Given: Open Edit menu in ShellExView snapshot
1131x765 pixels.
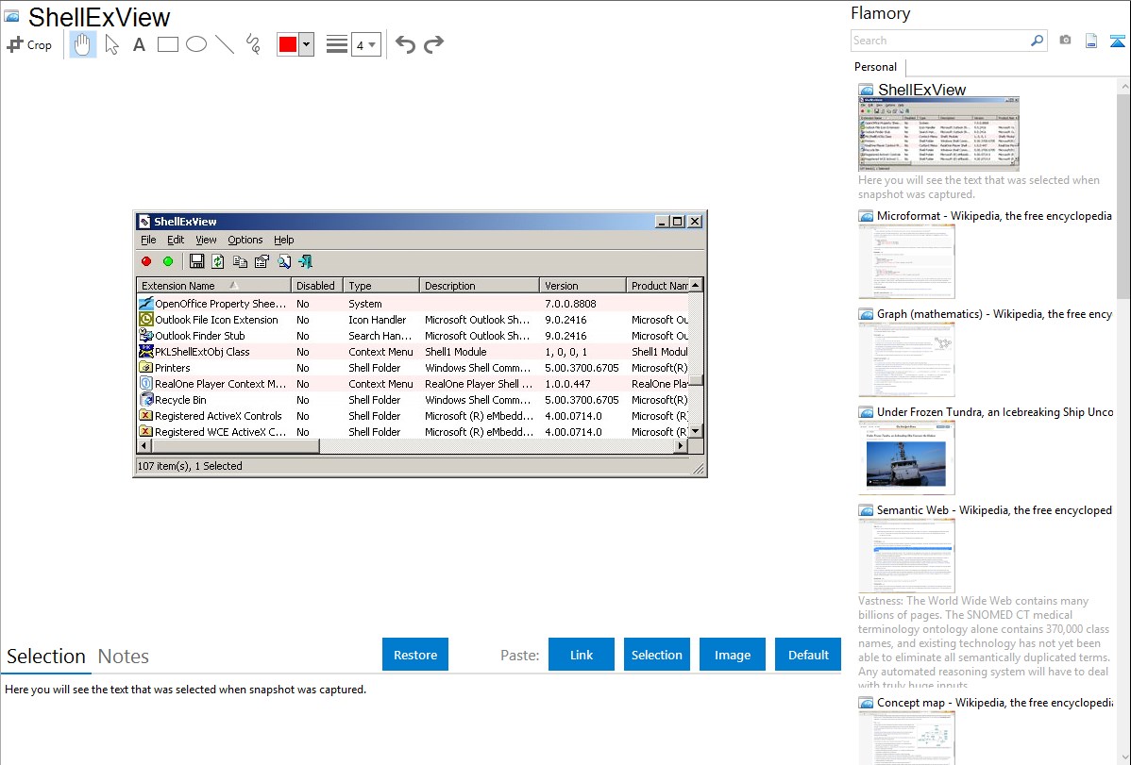Looking at the screenshot, I should pyautogui.click(x=176, y=240).
